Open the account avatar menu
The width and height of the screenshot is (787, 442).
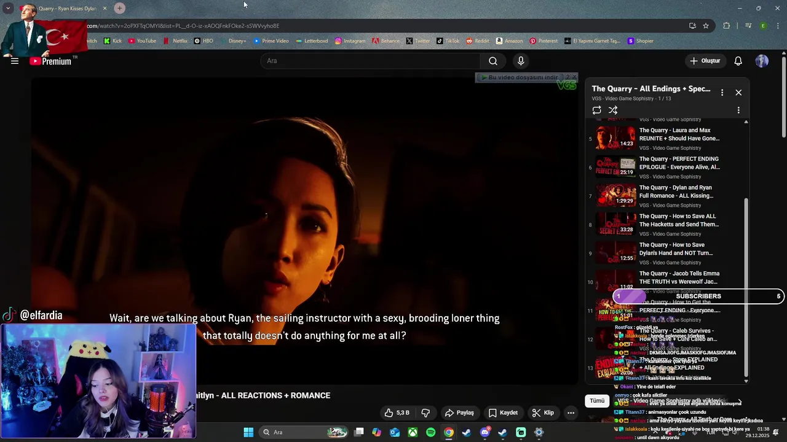(762, 61)
